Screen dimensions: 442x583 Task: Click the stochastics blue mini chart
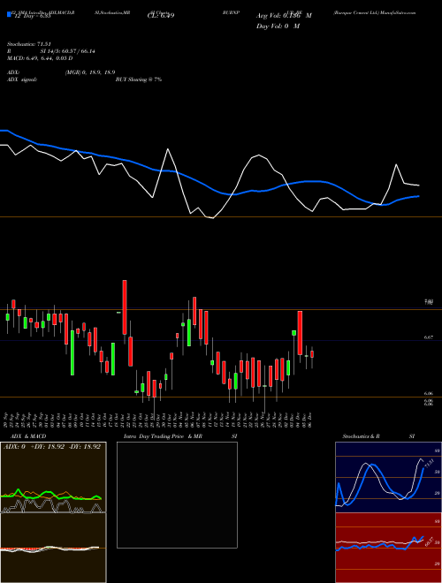(388, 477)
